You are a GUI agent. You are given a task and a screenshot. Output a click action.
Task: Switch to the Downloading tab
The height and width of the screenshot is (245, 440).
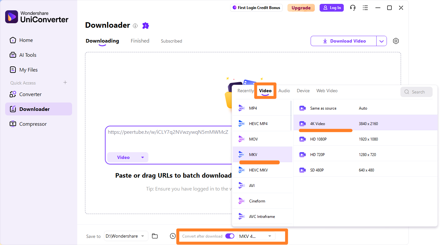[x=102, y=41]
